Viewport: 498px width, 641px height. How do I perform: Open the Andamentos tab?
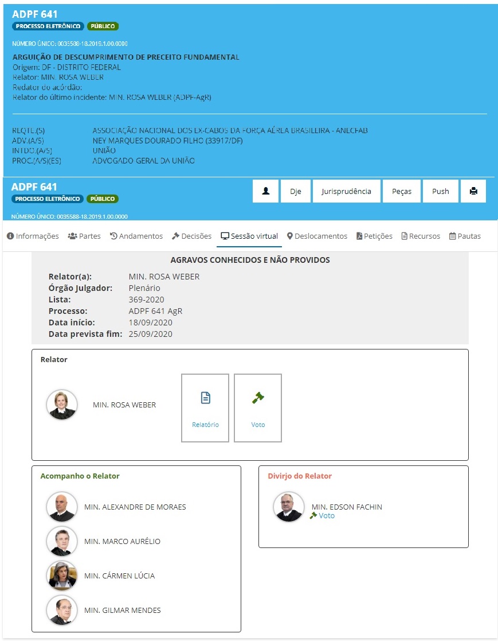136,236
